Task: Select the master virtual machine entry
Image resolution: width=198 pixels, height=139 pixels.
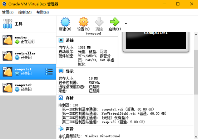Action: (x=28, y=40)
